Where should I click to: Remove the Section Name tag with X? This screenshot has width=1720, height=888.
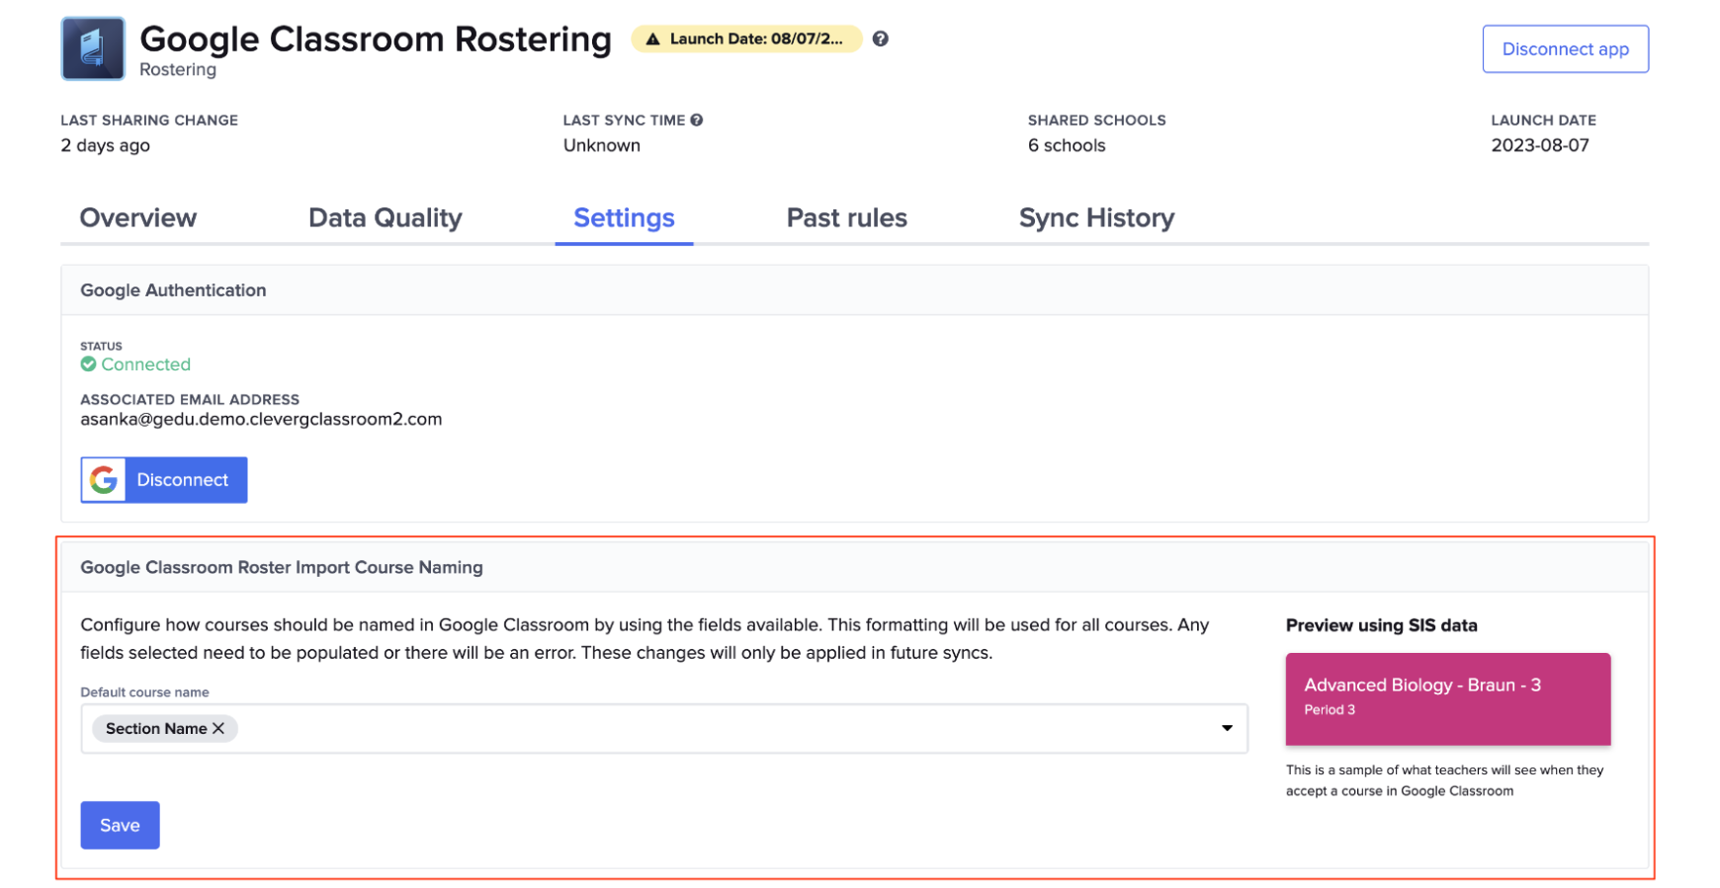[x=218, y=728]
